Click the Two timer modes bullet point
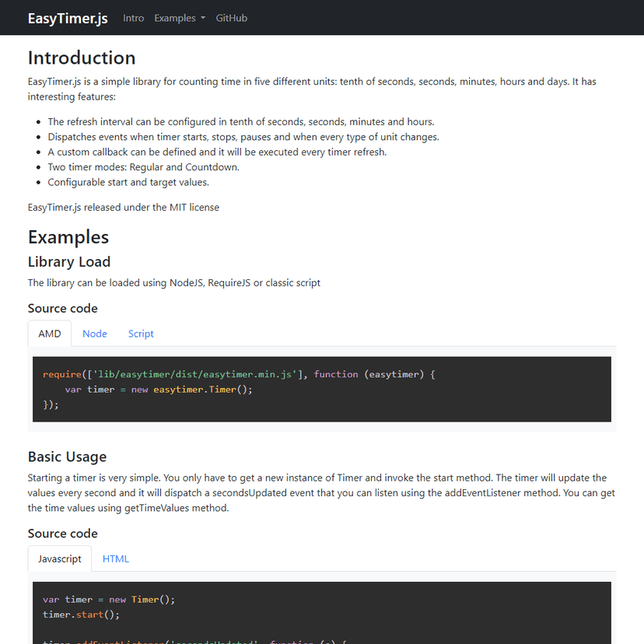Image resolution: width=644 pixels, height=644 pixels. [x=143, y=167]
